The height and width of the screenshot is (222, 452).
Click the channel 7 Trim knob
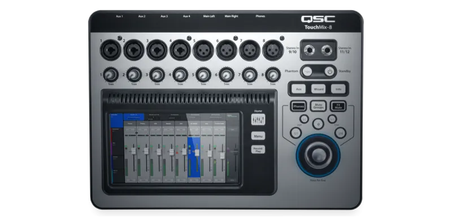[250, 75]
